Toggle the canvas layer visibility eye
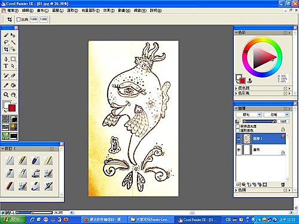 pos(239,150)
